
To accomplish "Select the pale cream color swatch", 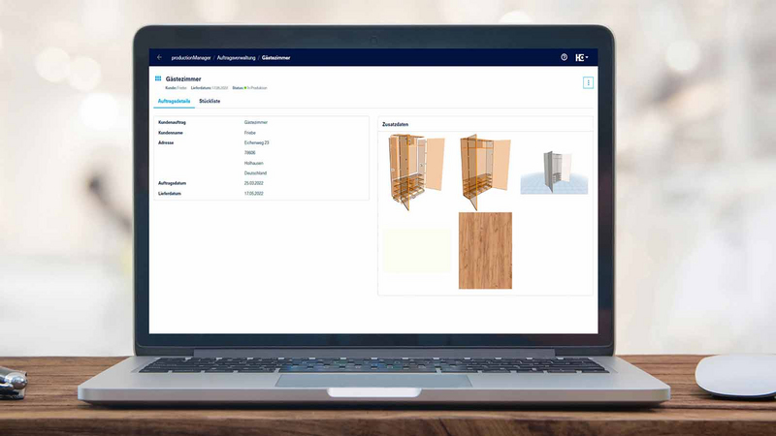I will tap(417, 250).
